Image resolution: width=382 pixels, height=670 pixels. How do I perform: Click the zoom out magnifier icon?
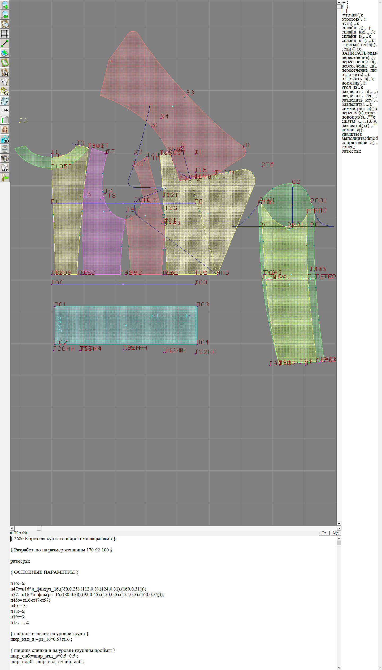5,14
